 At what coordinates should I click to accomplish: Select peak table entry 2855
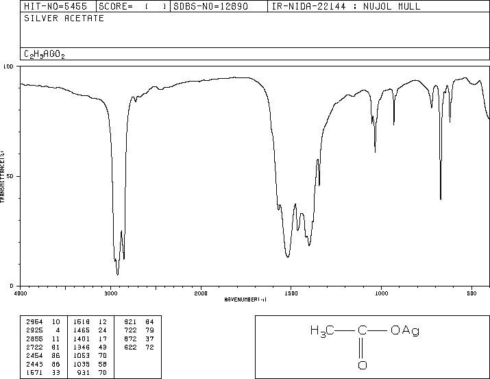[x=42, y=339]
